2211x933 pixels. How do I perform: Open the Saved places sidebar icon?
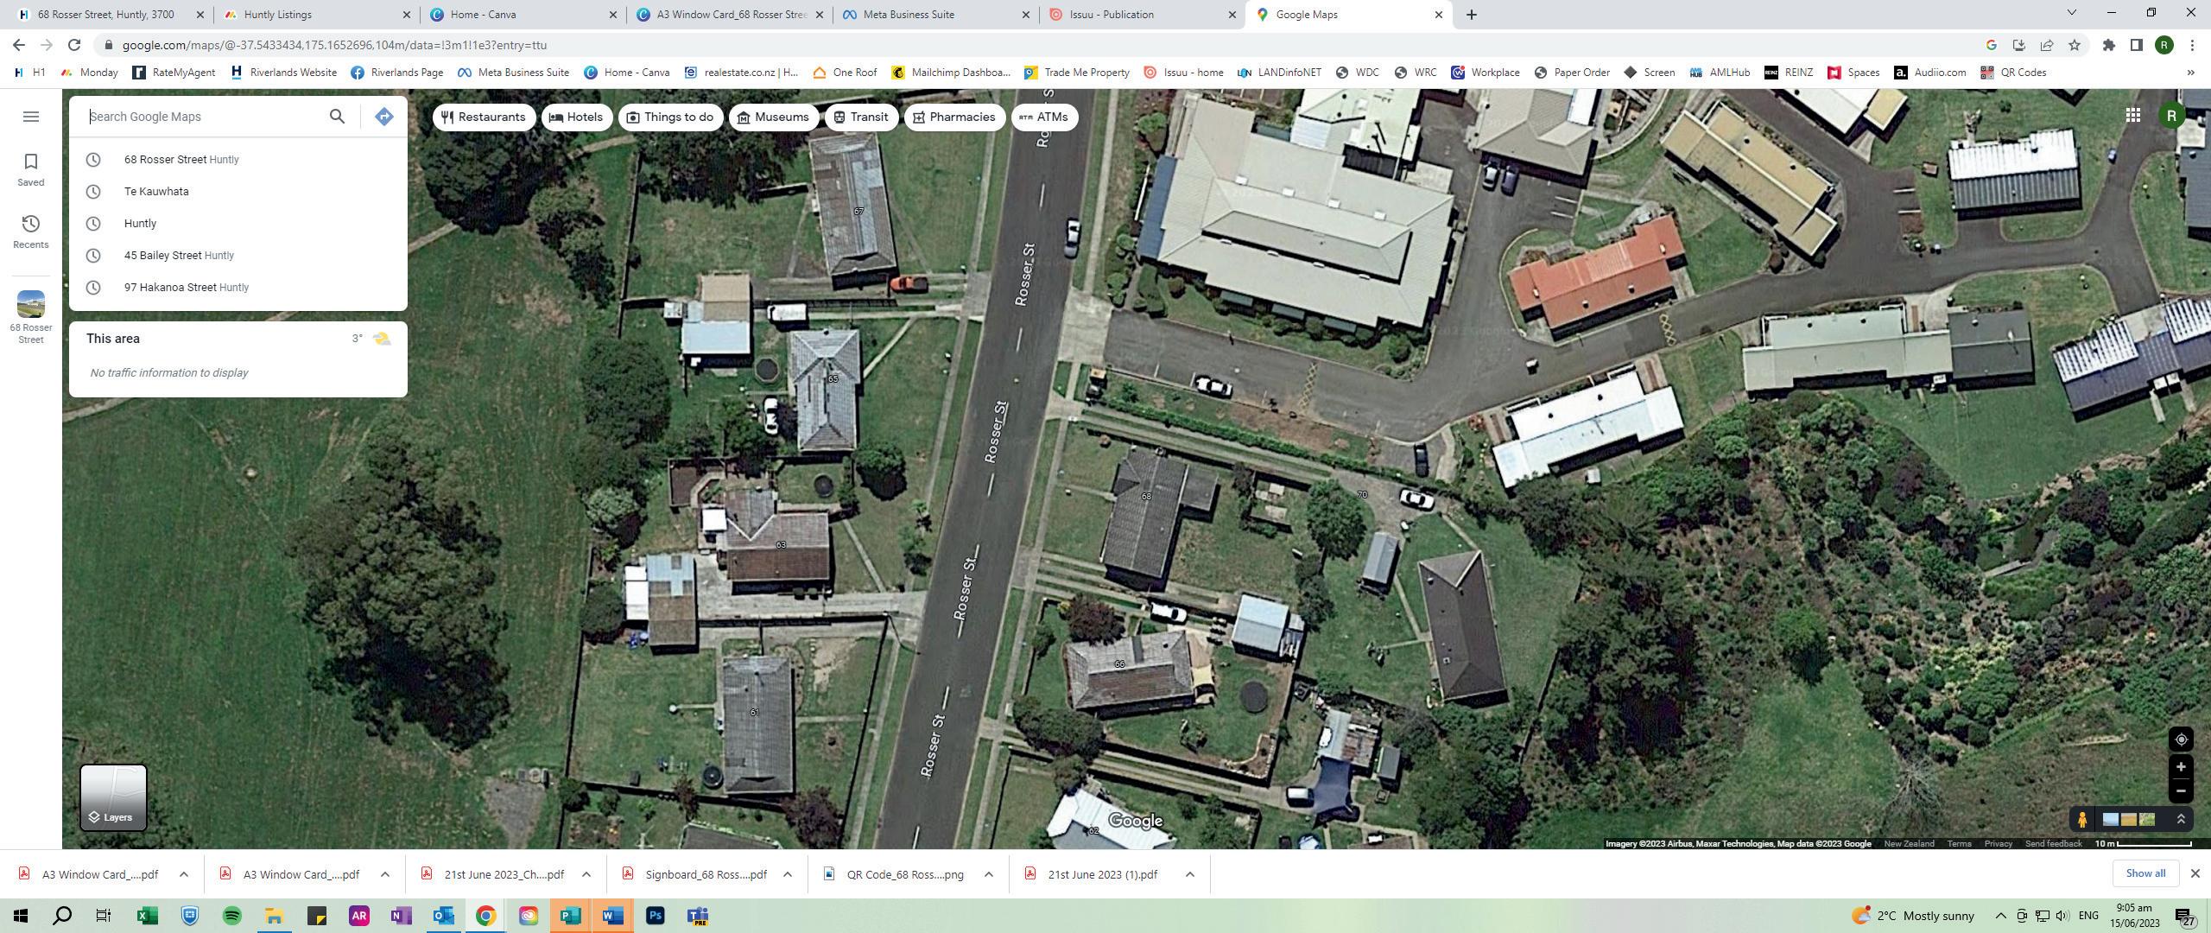pos(31,168)
